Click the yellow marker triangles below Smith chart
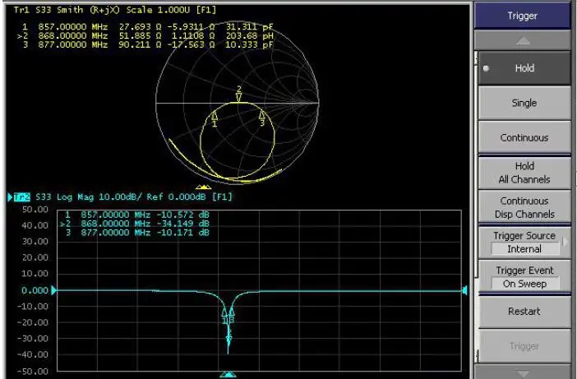 pyautogui.click(x=203, y=187)
